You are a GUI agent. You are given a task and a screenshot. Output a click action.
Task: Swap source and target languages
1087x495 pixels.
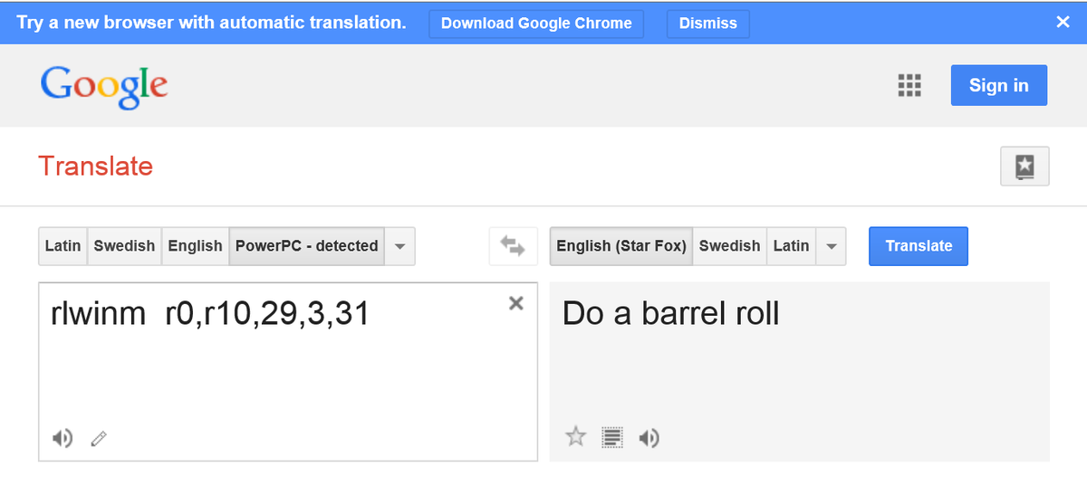[x=513, y=246]
